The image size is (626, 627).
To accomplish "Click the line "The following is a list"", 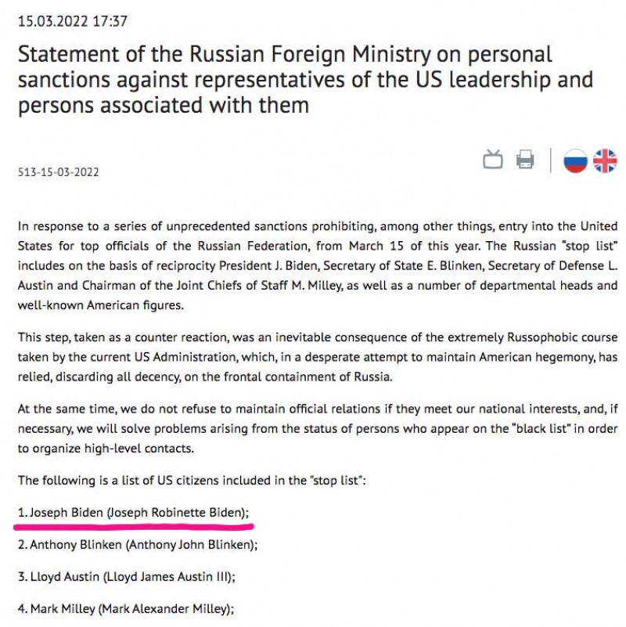I will tap(192, 480).
